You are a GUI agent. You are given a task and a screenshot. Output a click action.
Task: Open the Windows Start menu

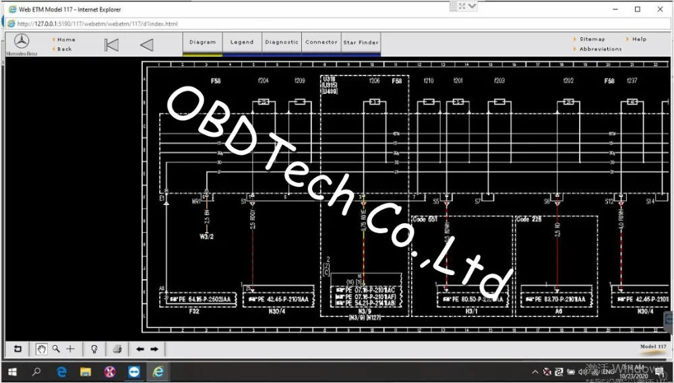(12, 372)
